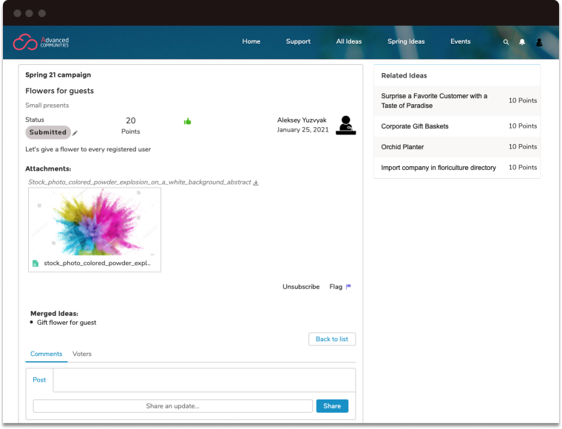Click the January 25, 2021 date

click(302, 130)
